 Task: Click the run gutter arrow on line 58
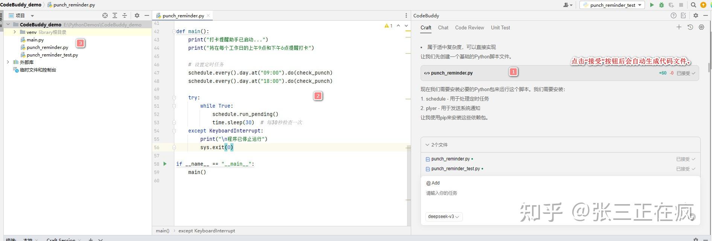pyautogui.click(x=165, y=164)
